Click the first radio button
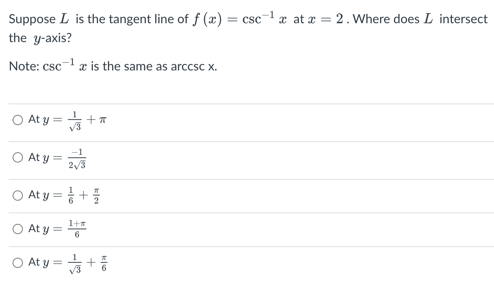The width and height of the screenshot is (494, 288). [17, 120]
